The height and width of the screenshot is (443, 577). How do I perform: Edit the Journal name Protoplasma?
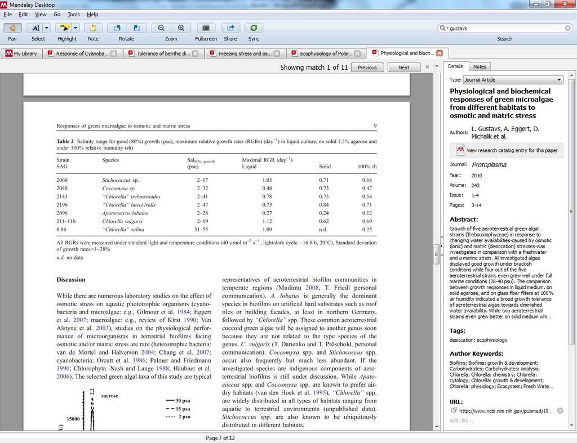[489, 165]
